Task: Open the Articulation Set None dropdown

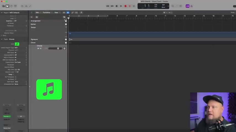Action: tap(21, 84)
